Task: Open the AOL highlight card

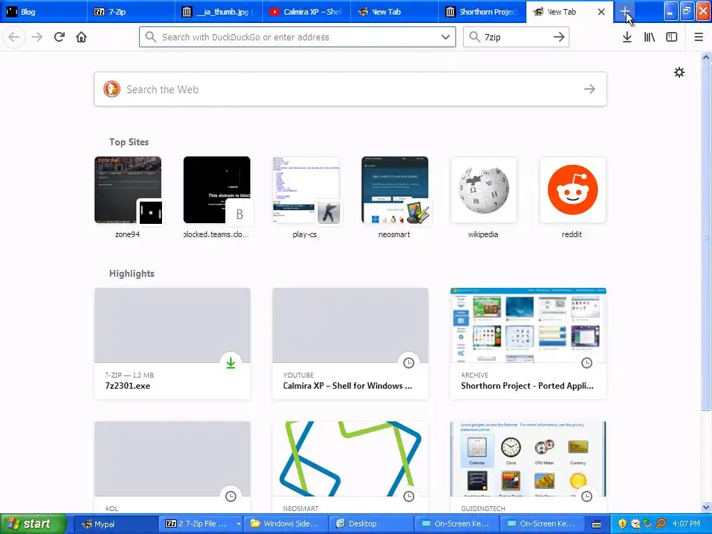Action: point(172,468)
